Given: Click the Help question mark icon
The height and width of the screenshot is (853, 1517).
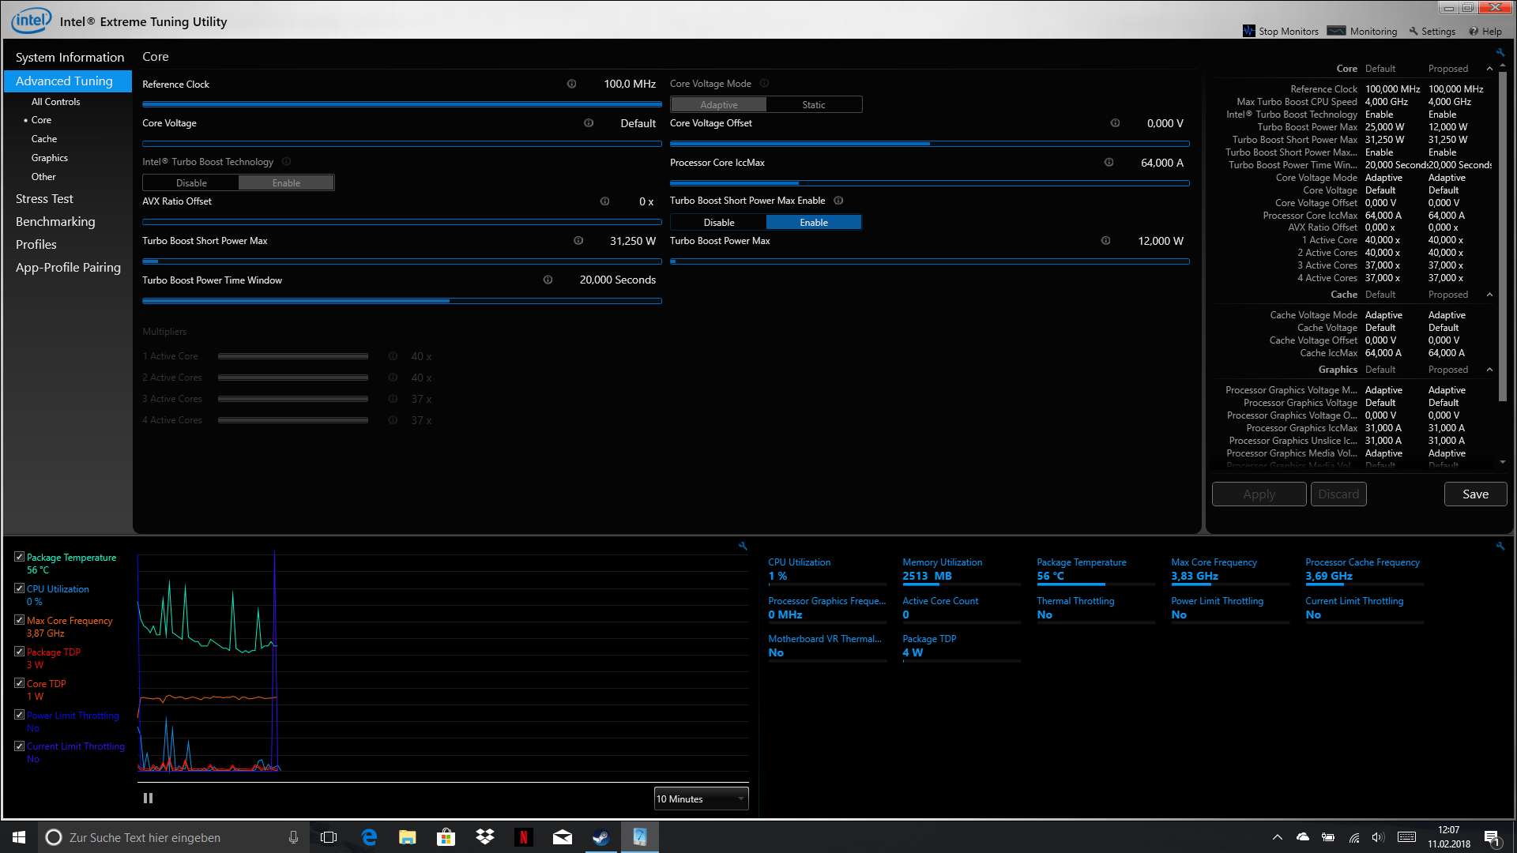Looking at the screenshot, I should pos(1474,31).
